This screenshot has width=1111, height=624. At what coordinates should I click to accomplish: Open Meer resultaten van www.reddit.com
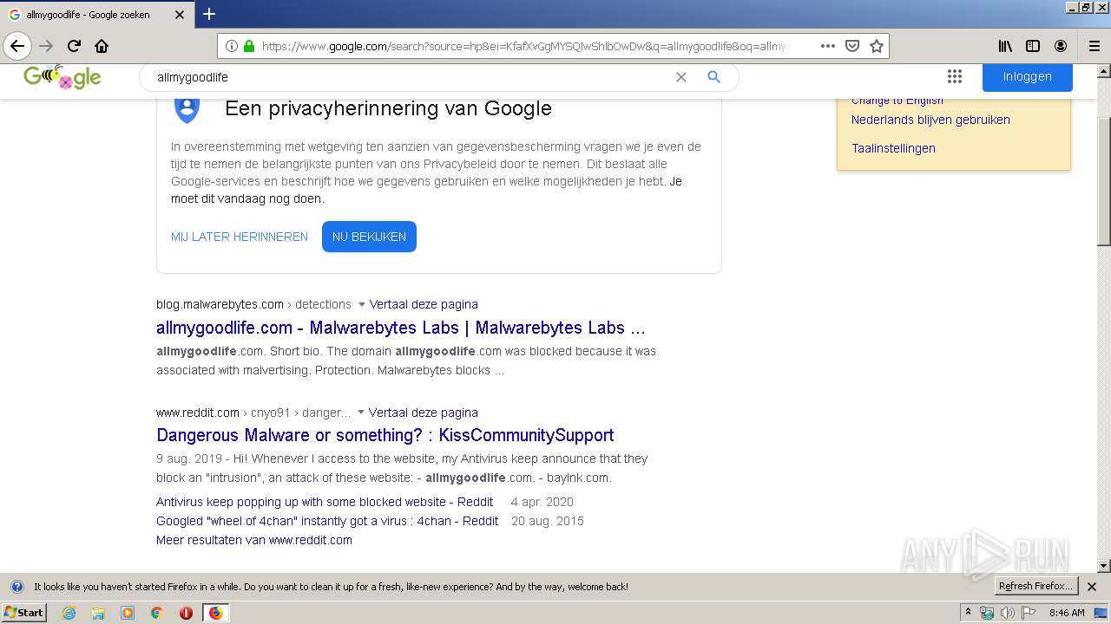[x=254, y=540]
